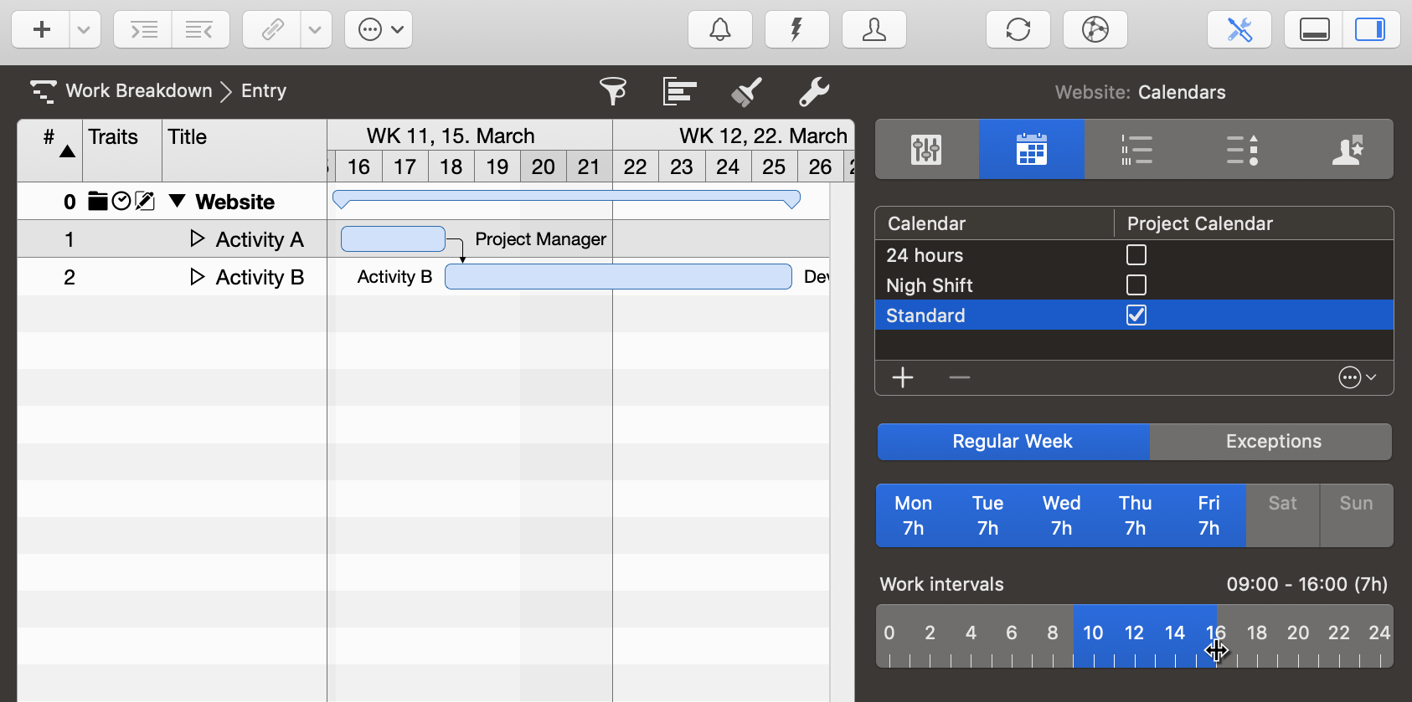Collapse the Website group triangle
Screen dimensions: 1412x702
(177, 202)
